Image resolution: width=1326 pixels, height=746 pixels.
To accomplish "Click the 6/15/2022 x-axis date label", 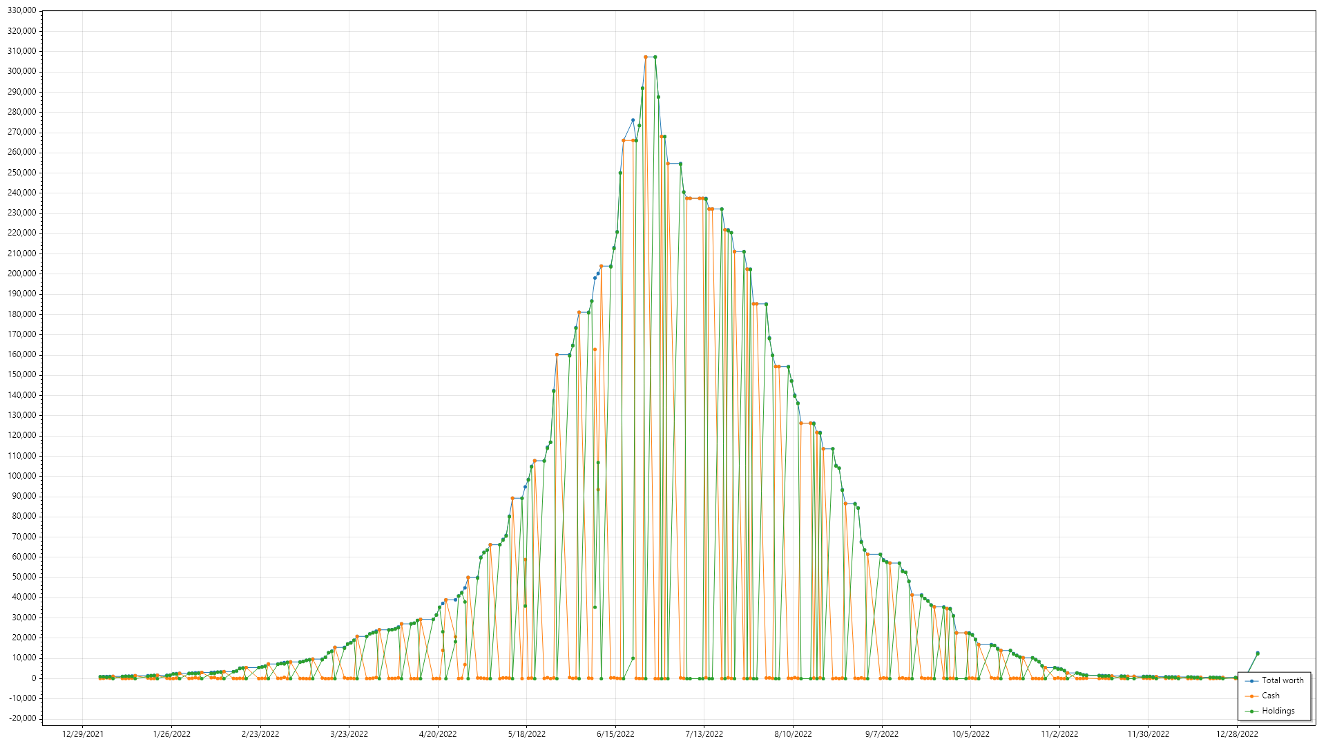I will point(616,734).
